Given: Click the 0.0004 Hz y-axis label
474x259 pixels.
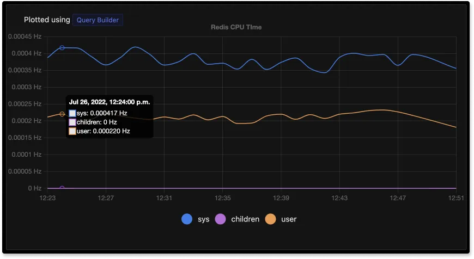Looking at the screenshot, I should pos(27,53).
